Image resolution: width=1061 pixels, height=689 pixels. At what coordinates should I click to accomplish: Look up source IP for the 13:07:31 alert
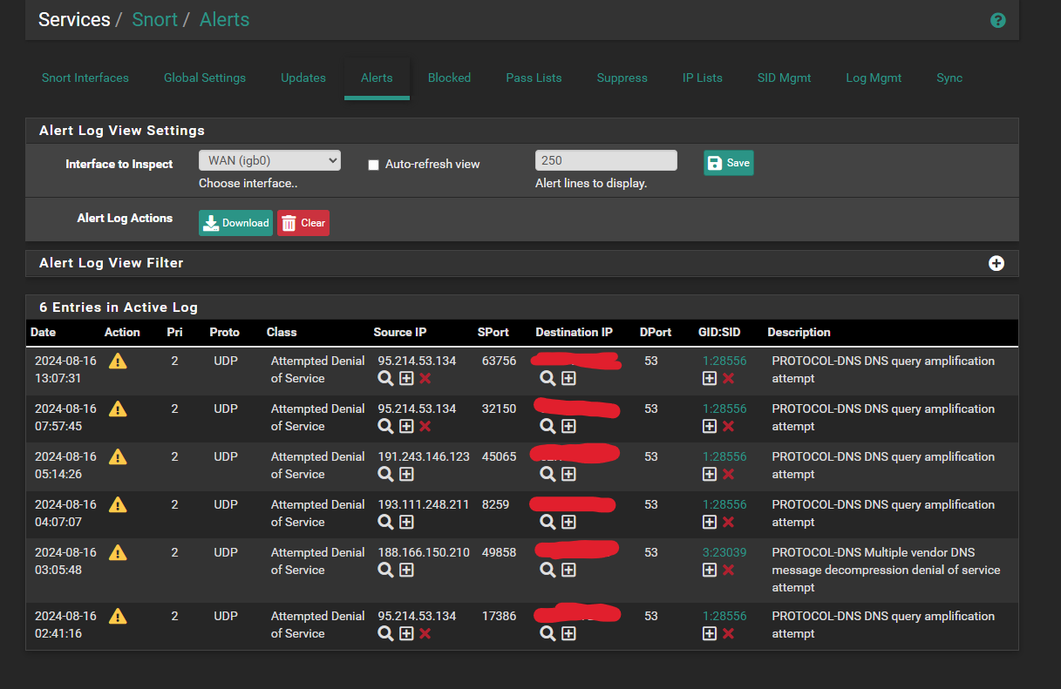385,378
